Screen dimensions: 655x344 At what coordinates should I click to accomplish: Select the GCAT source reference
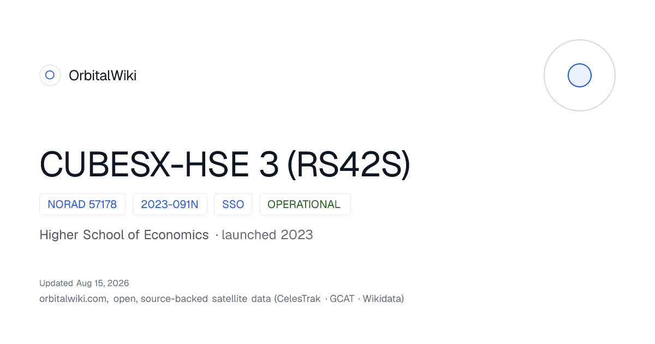click(342, 299)
